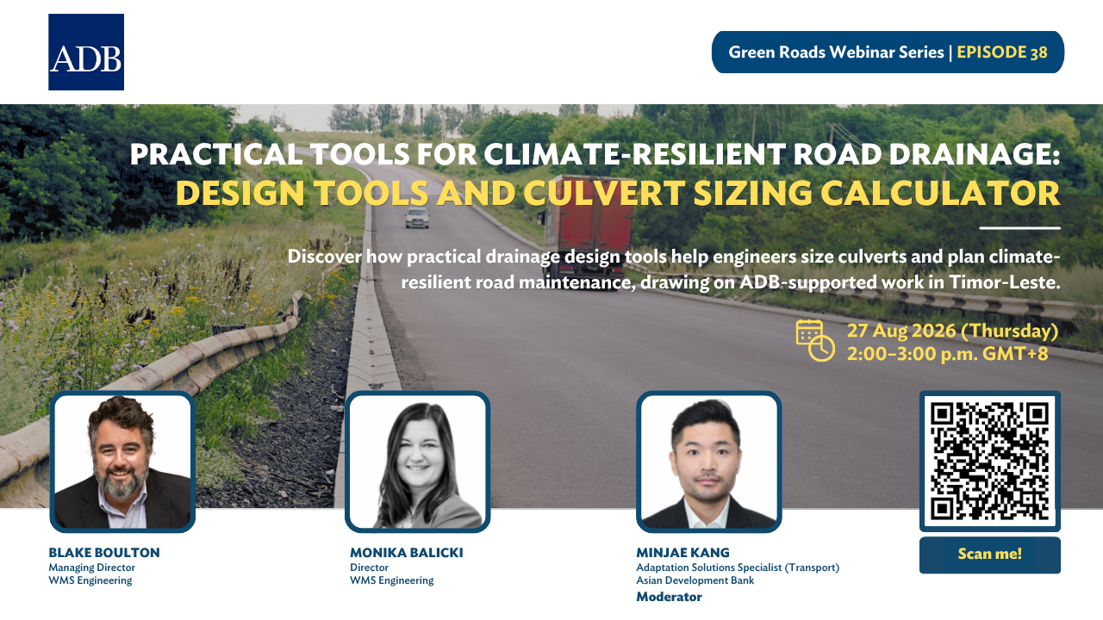This screenshot has height=620, width=1103.
Task: Click WMS Engineering under Monika Balicki
Action: (392, 580)
